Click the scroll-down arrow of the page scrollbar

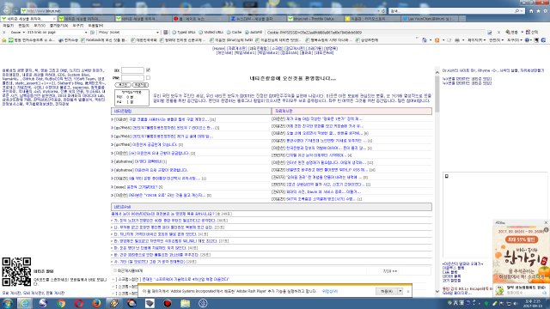(437, 291)
